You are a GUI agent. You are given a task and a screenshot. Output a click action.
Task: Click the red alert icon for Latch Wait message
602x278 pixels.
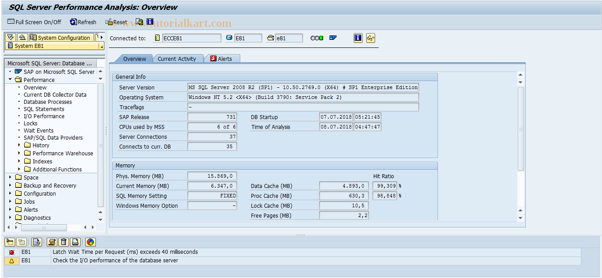[x=12, y=252]
